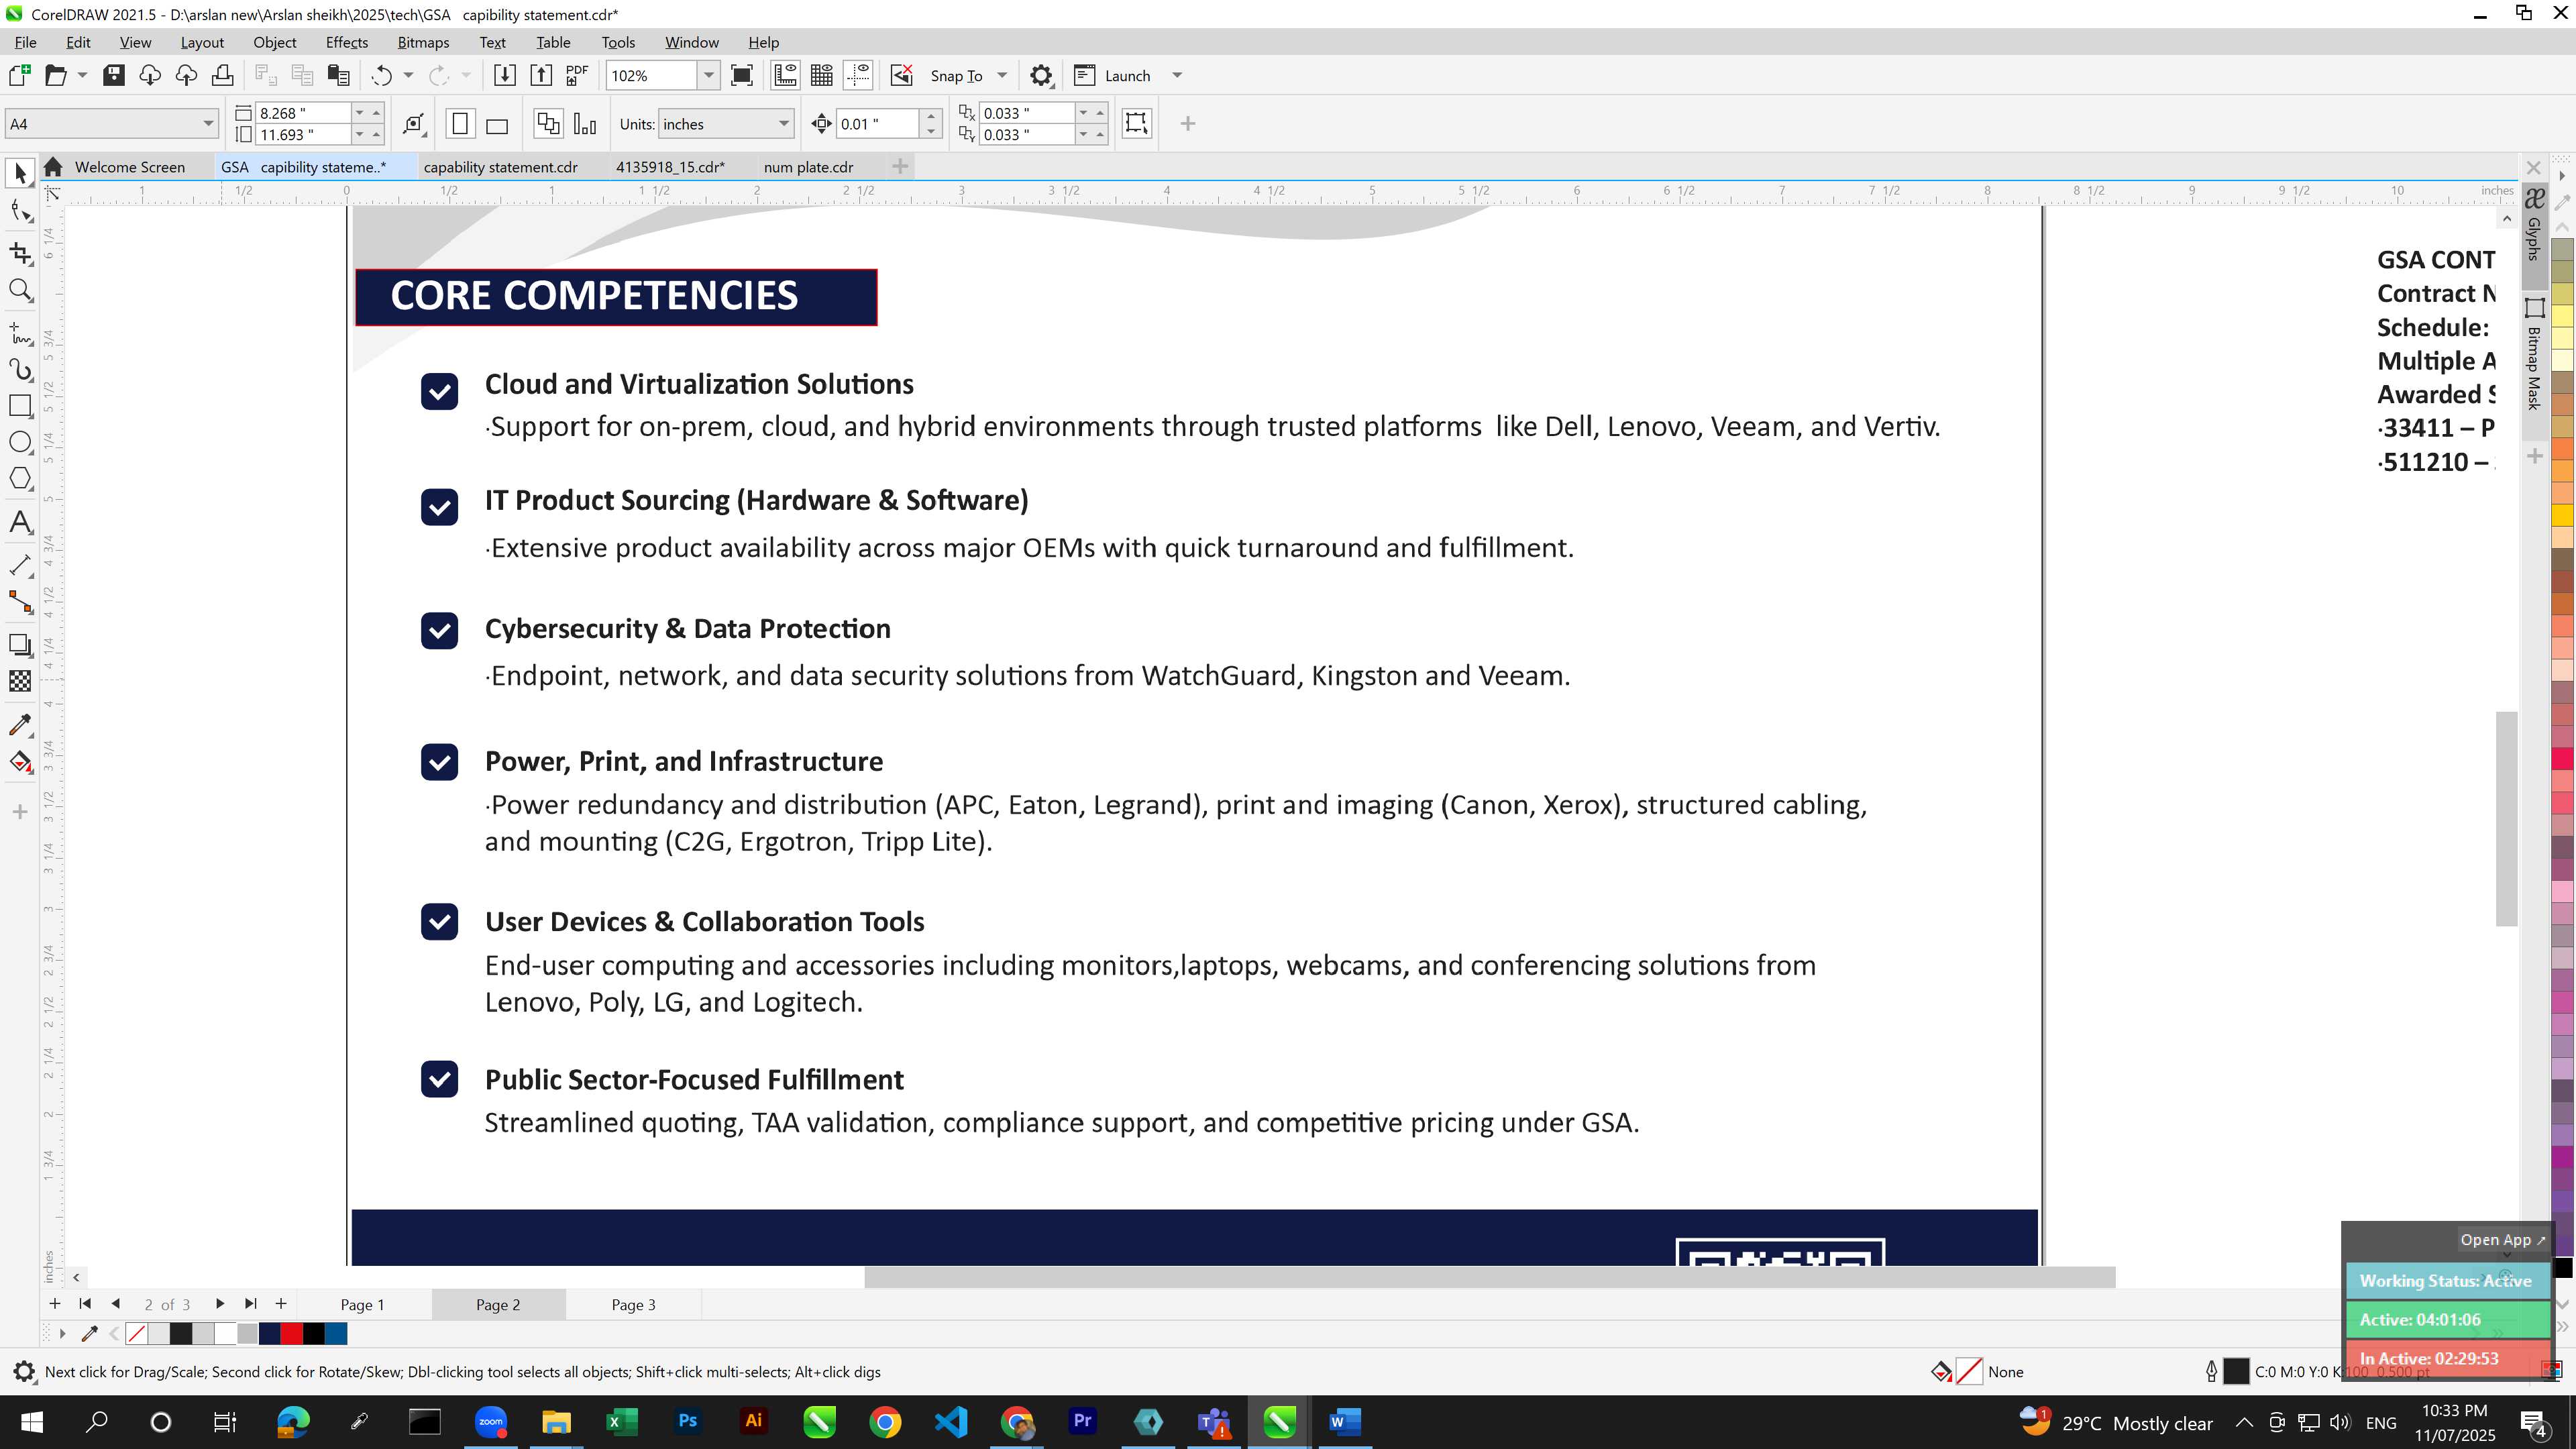Screen dimensions: 2576x1449
Task: Go to the Welcome Screen tab
Action: 129,167
